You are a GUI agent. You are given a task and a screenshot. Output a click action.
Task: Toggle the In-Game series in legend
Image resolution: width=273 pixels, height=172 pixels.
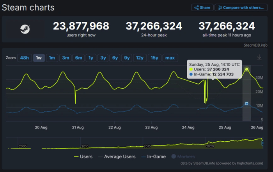pyautogui.click(x=154, y=157)
